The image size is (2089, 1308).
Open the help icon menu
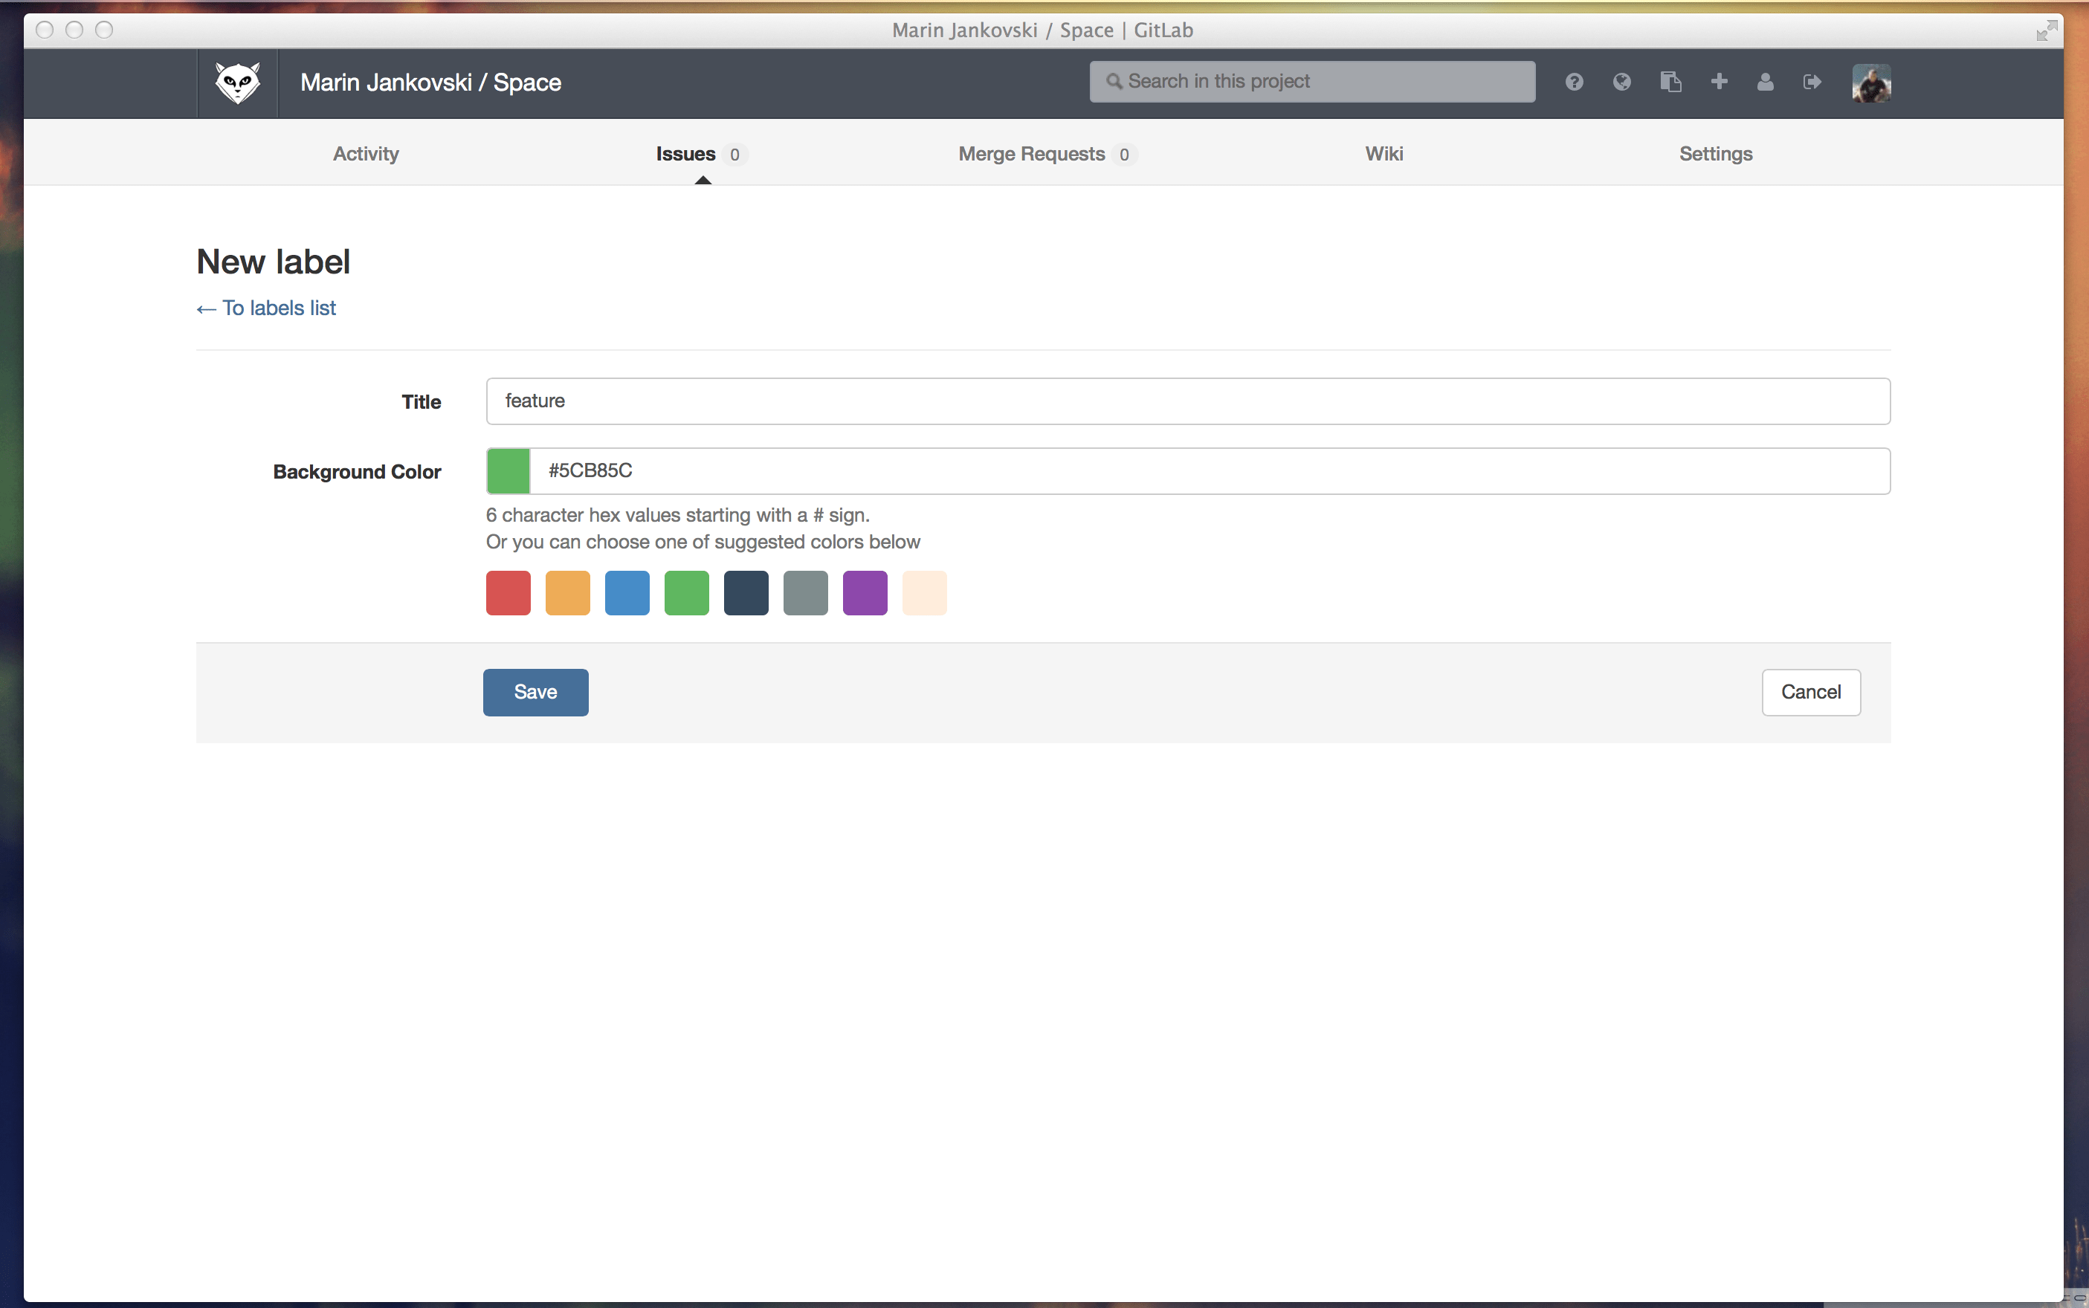(x=1574, y=81)
